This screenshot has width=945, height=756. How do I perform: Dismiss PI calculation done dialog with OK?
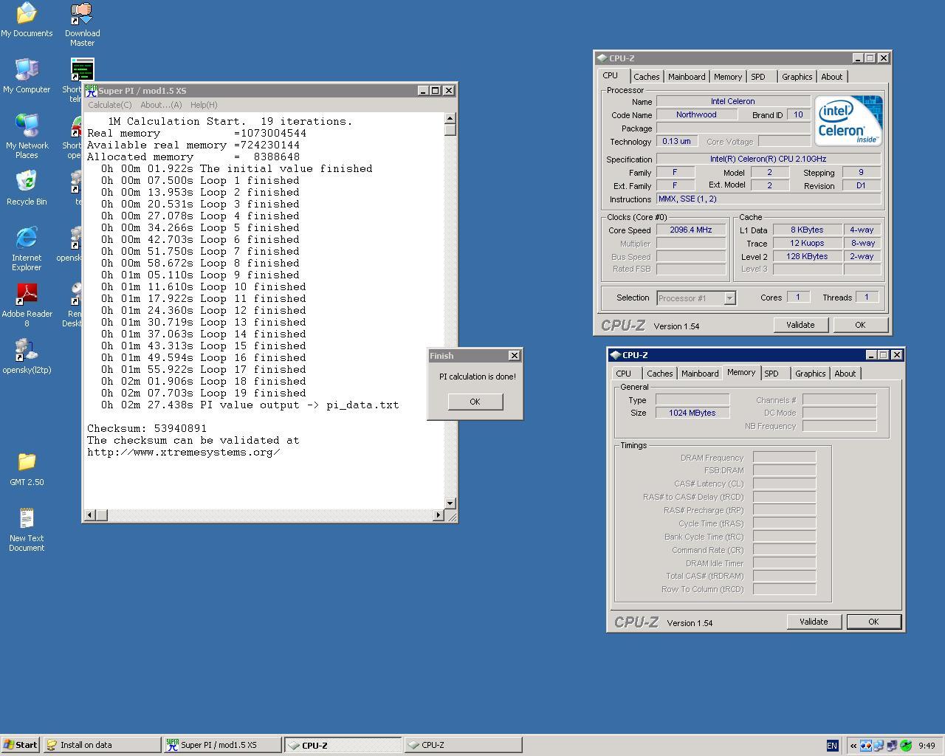475,402
